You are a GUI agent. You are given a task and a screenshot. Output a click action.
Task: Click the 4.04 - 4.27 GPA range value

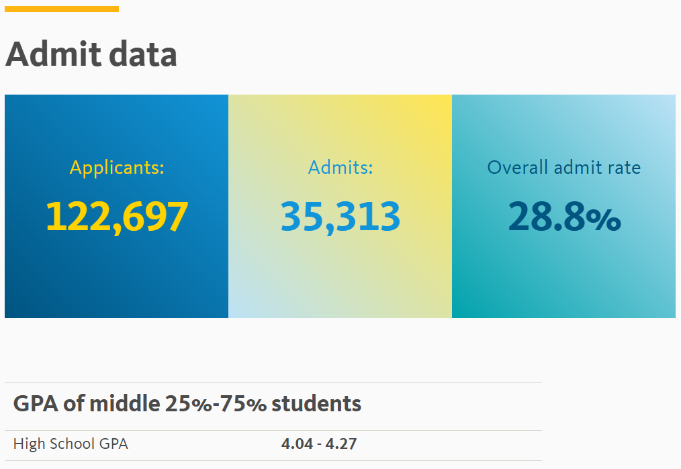coord(319,444)
